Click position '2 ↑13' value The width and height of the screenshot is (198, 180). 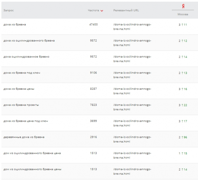click(x=183, y=73)
